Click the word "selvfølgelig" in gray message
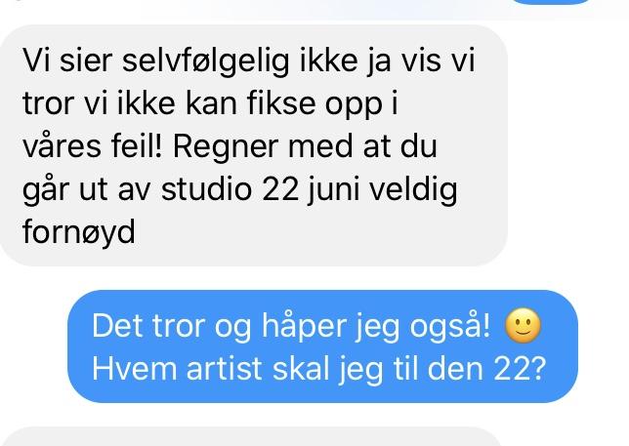The height and width of the screenshot is (446, 629). (x=205, y=61)
